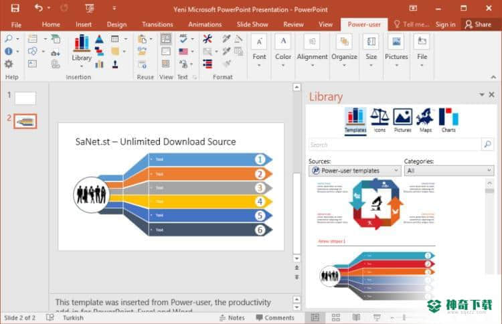Screen dimensions: 502x324
Task: Open the Library pane options arrow
Action: pyautogui.click(x=481, y=94)
